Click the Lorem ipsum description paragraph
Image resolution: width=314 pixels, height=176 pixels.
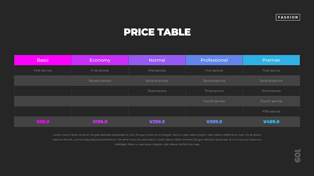(x=157, y=139)
